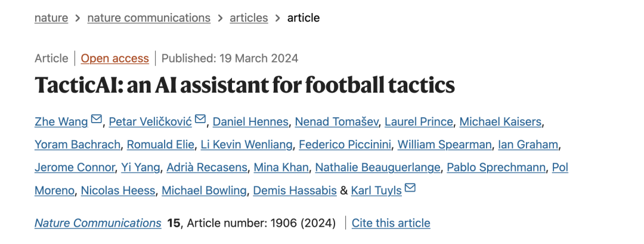
Task: Select author Laurel Prince
Action: click(x=418, y=122)
